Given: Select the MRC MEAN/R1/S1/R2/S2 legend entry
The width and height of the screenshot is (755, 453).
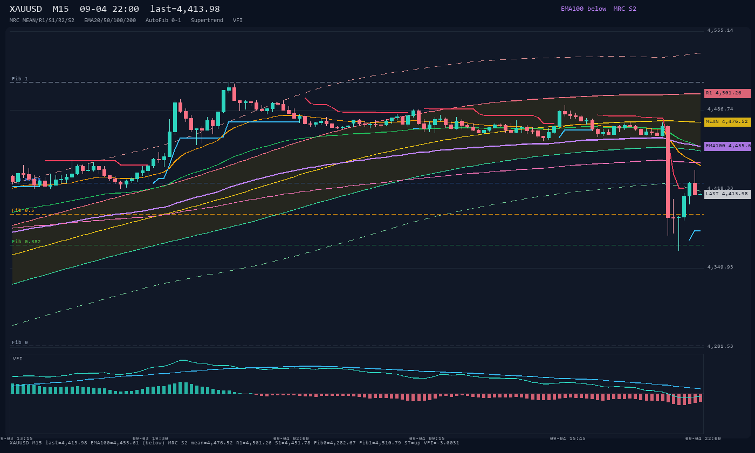Looking at the screenshot, I should [42, 20].
